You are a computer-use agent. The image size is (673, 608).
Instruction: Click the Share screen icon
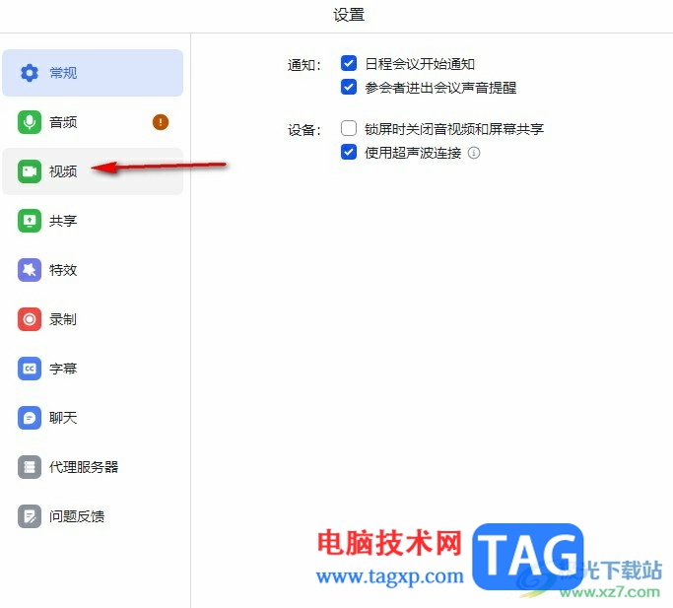click(30, 221)
